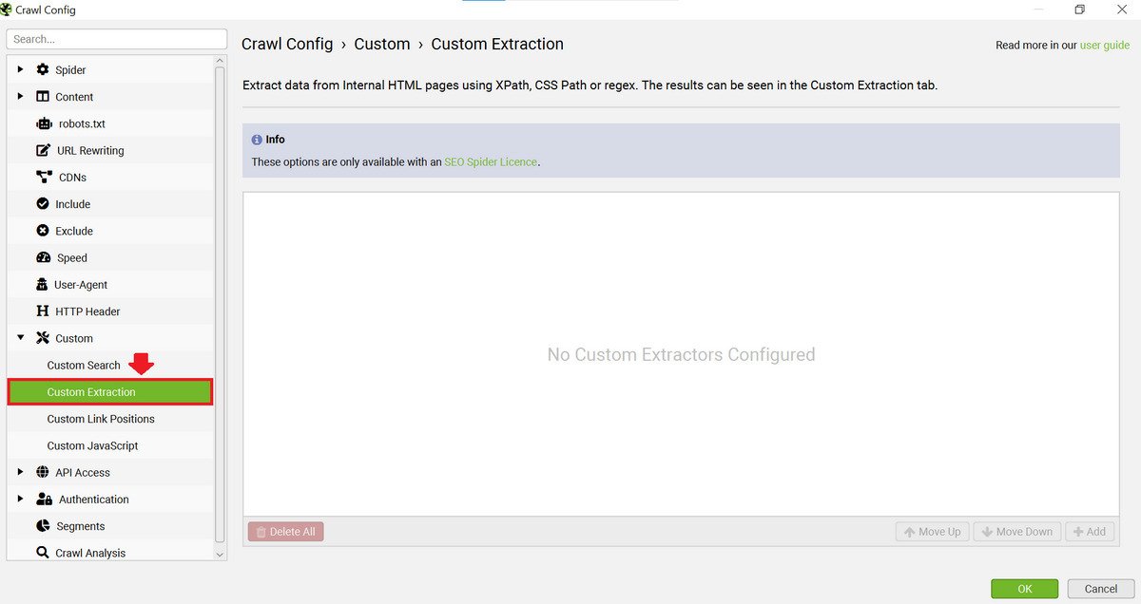Click inside the Search field
Image resolution: width=1141 pixels, height=604 pixels.
pos(116,38)
